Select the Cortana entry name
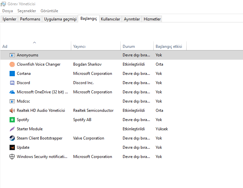 coord(23,74)
